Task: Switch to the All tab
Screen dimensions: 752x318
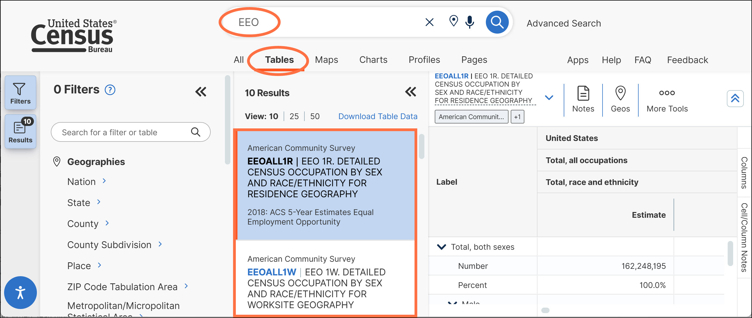Action: [239, 60]
